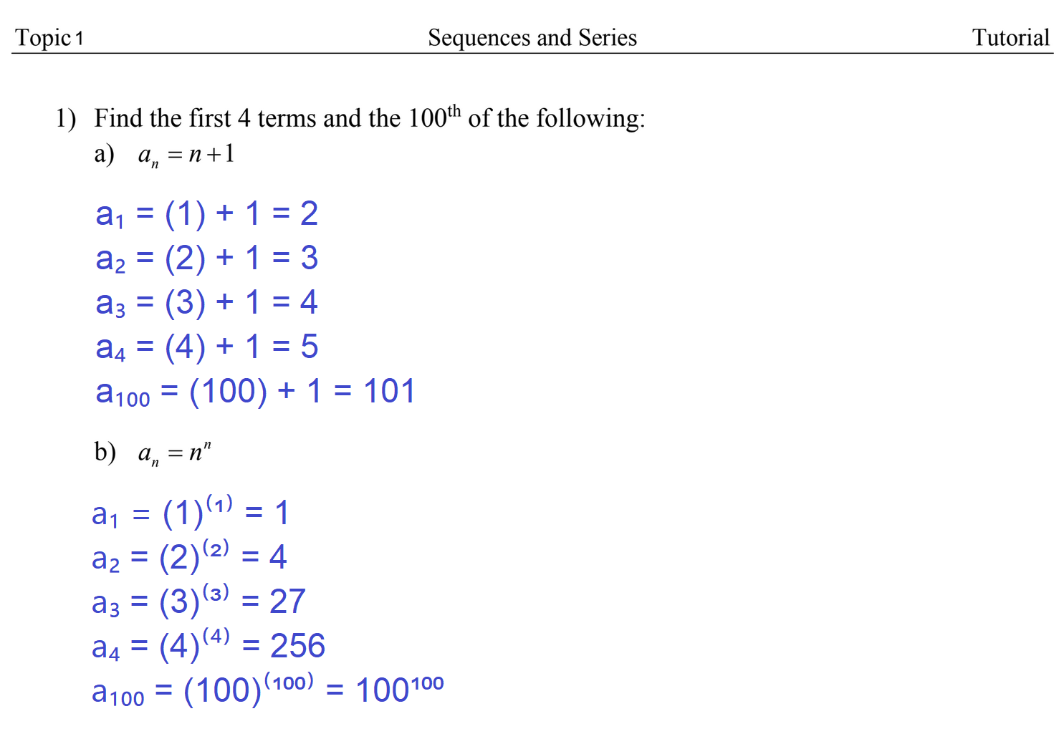Screen dimensions: 1059x739
Task: Click the "Sequences and Series" page title
Action: coord(532,37)
